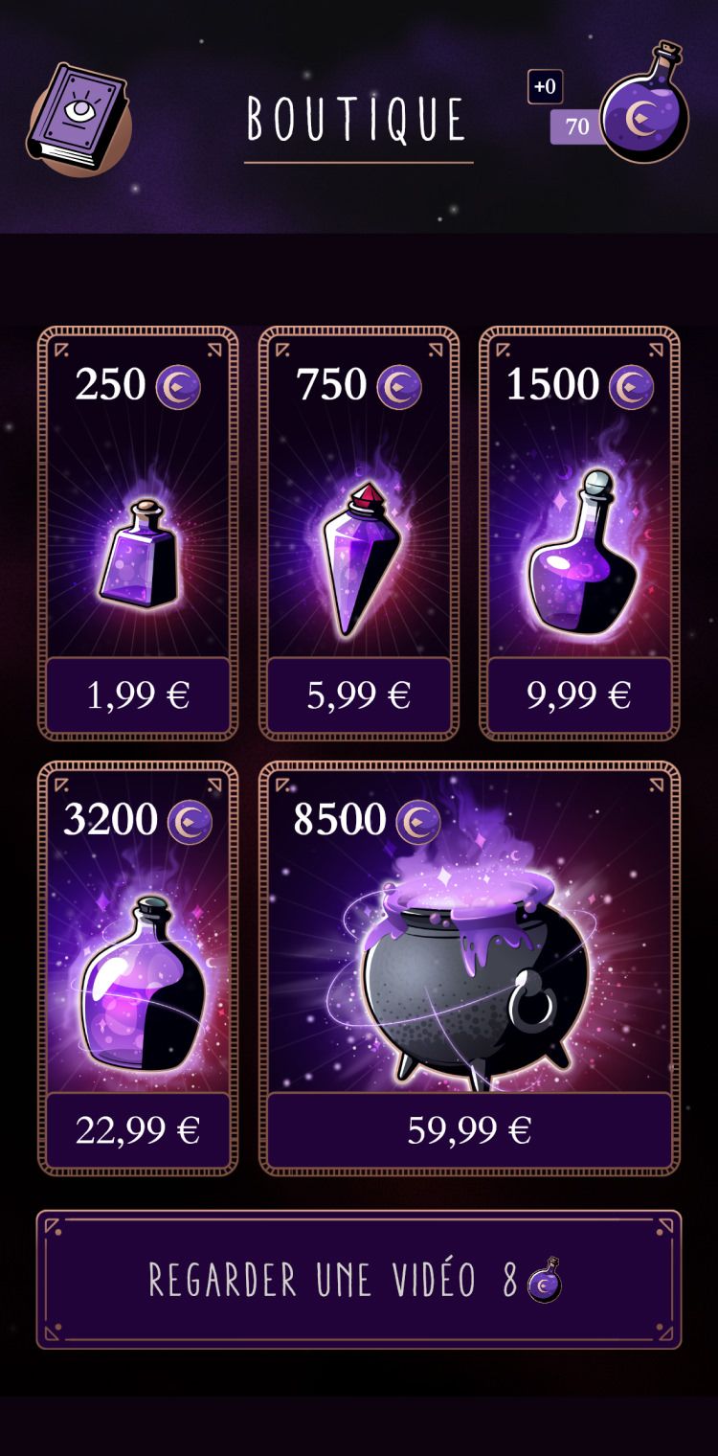Buy the 1,99 € pack
The image size is (718, 1456).
[x=139, y=695]
